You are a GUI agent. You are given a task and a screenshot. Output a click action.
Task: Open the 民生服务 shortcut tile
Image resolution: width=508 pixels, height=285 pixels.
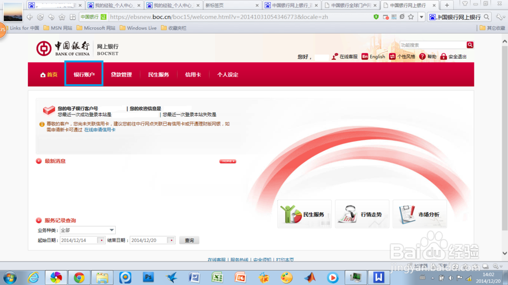coord(304,214)
